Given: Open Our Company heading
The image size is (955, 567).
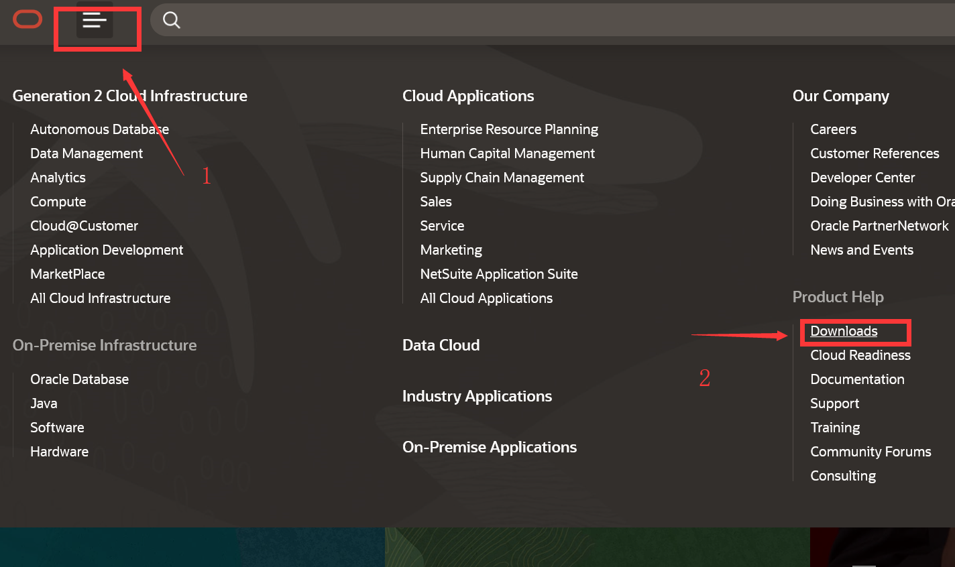Looking at the screenshot, I should coord(840,96).
